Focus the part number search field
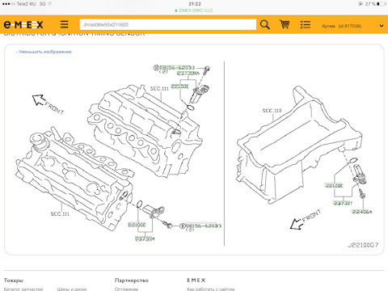The height and width of the screenshot is (291, 388). [168, 25]
